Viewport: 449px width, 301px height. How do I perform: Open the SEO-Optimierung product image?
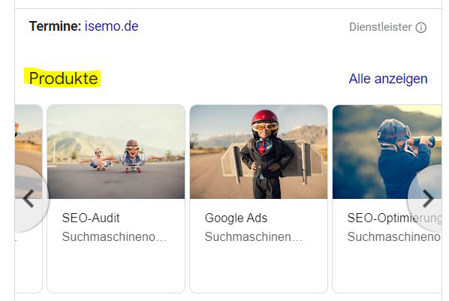coord(387,152)
